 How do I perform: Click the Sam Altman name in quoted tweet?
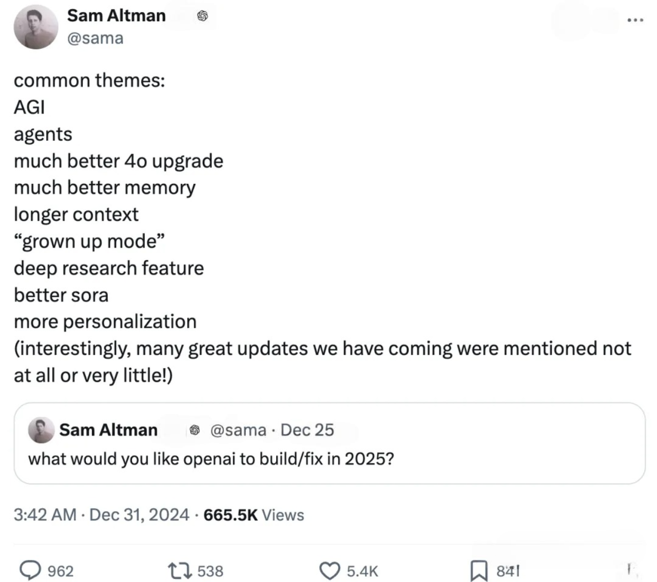(x=108, y=430)
